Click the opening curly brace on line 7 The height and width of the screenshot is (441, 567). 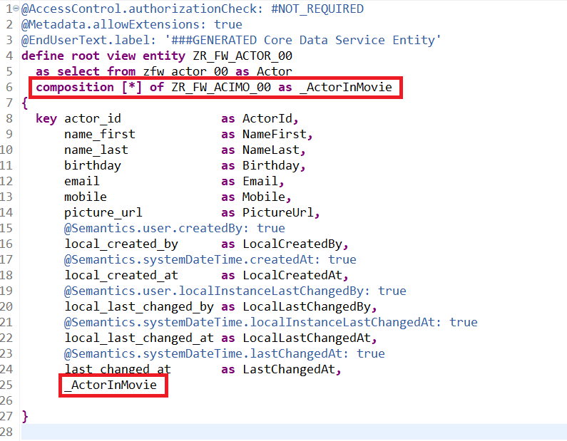tap(24, 103)
